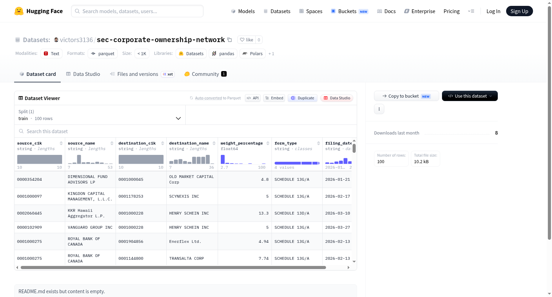The width and height of the screenshot is (552, 297).
Task: Select the <1K size tag
Action: (142, 53)
